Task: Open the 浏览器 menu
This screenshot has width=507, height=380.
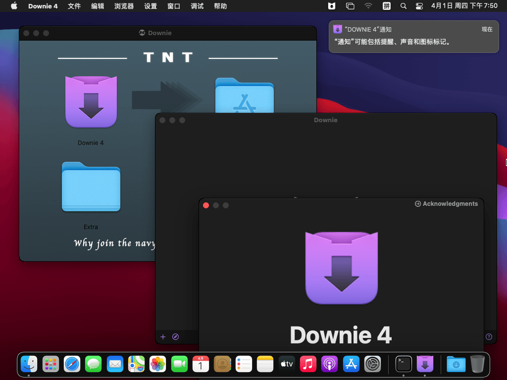Action: pos(124,6)
